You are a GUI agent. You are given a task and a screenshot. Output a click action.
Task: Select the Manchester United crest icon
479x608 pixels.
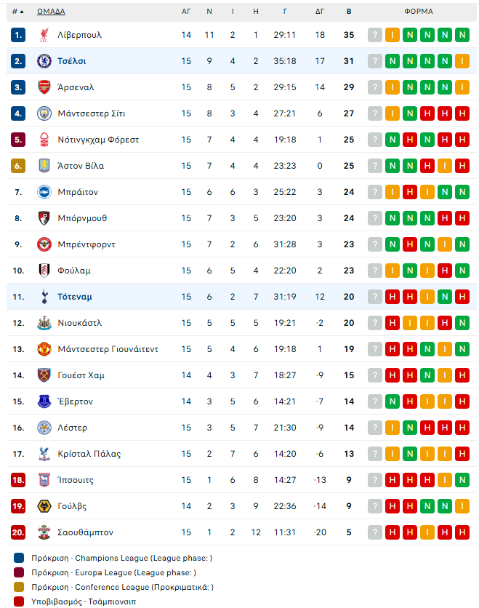coord(44,349)
